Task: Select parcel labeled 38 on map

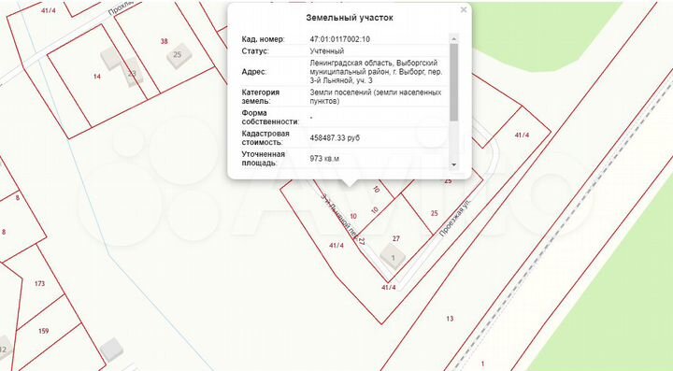Action: tap(164, 42)
